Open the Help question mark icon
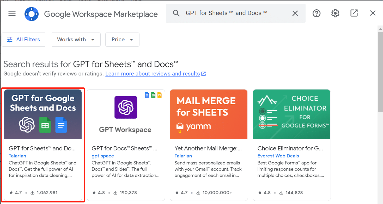The height and width of the screenshot is (204, 383). pos(316,13)
